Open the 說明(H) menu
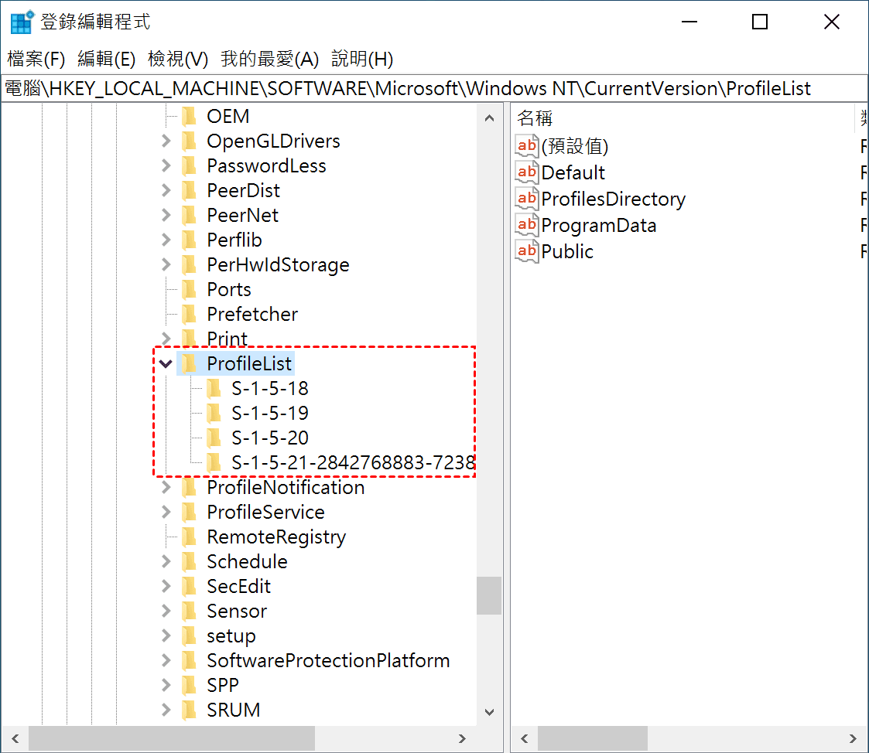The width and height of the screenshot is (869, 753). tap(362, 59)
